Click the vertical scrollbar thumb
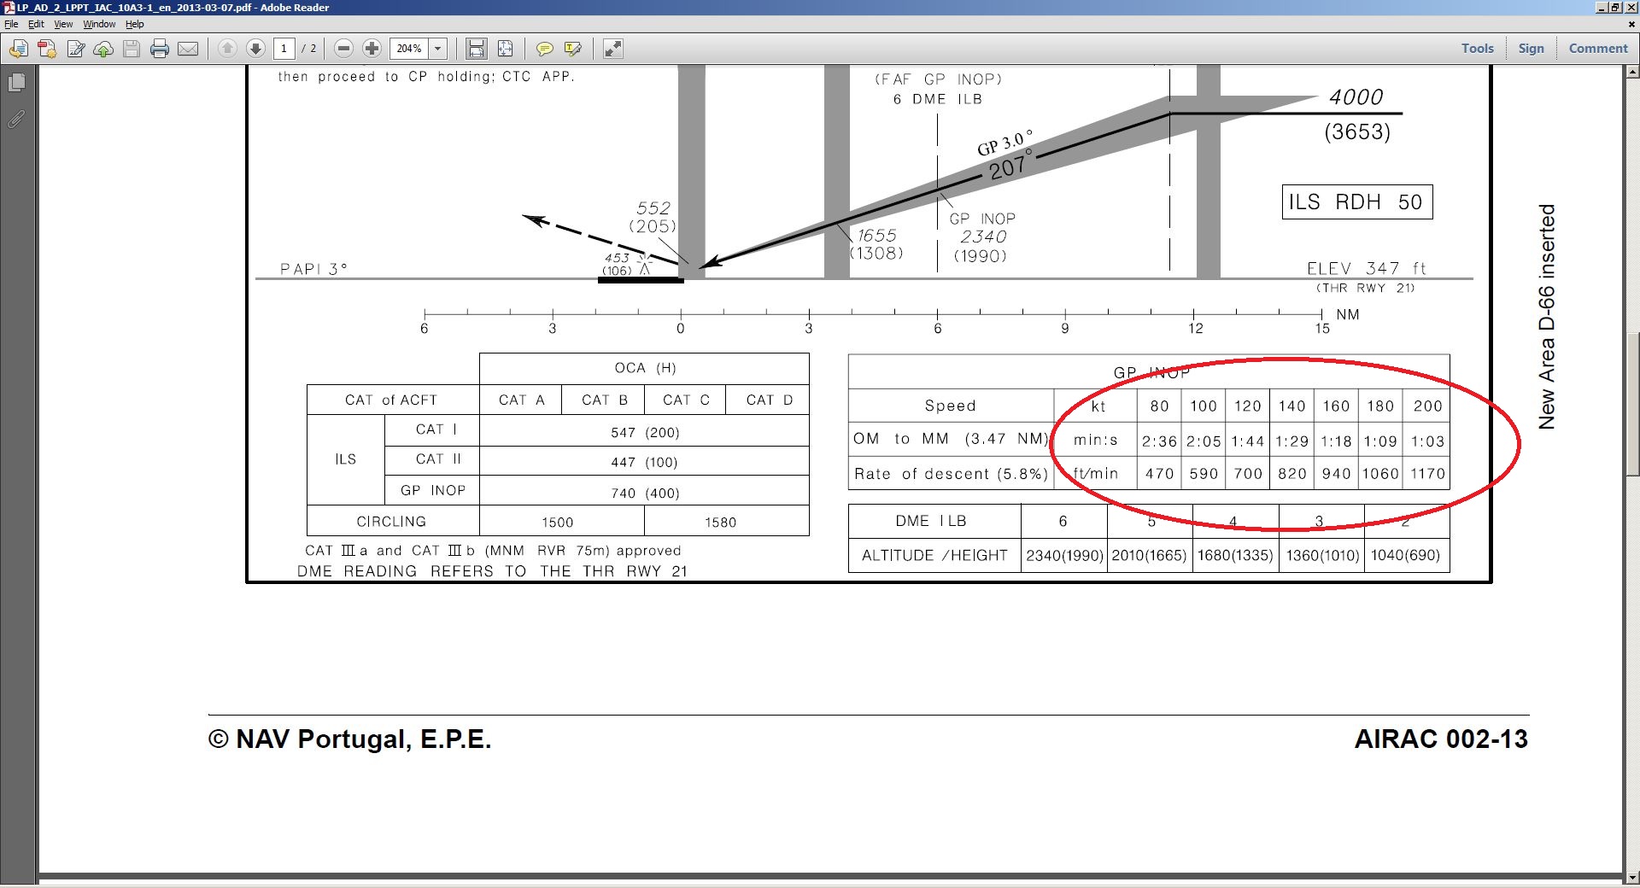The image size is (1640, 888). coord(1631,404)
